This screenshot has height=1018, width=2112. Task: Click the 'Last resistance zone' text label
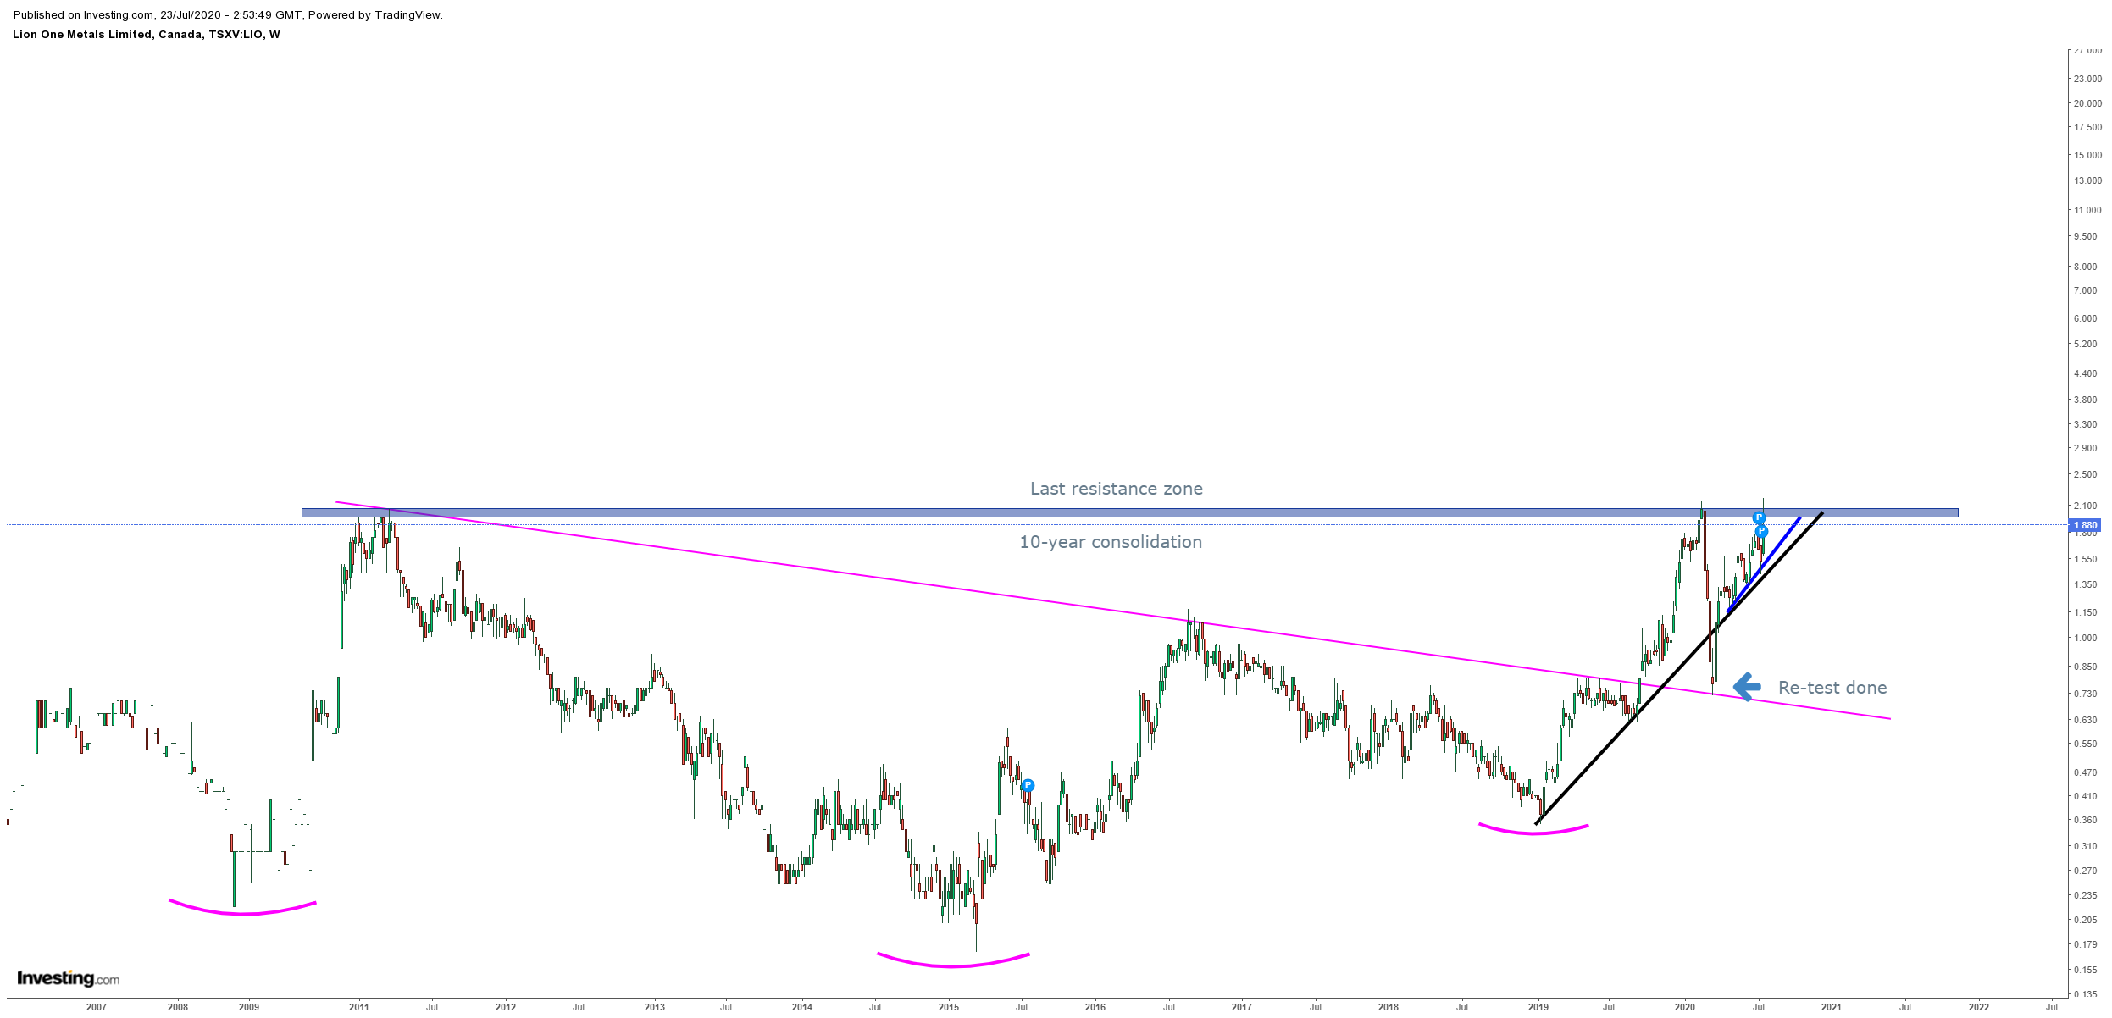click(x=1116, y=489)
